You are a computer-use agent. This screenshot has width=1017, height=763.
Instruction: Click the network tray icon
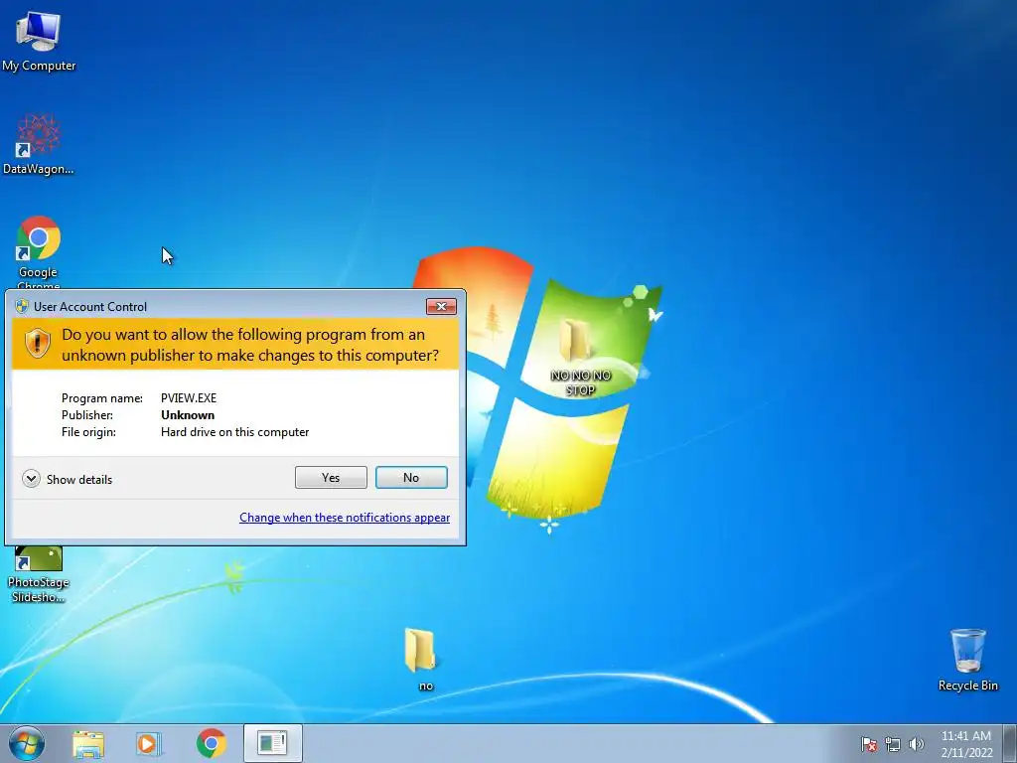(893, 744)
